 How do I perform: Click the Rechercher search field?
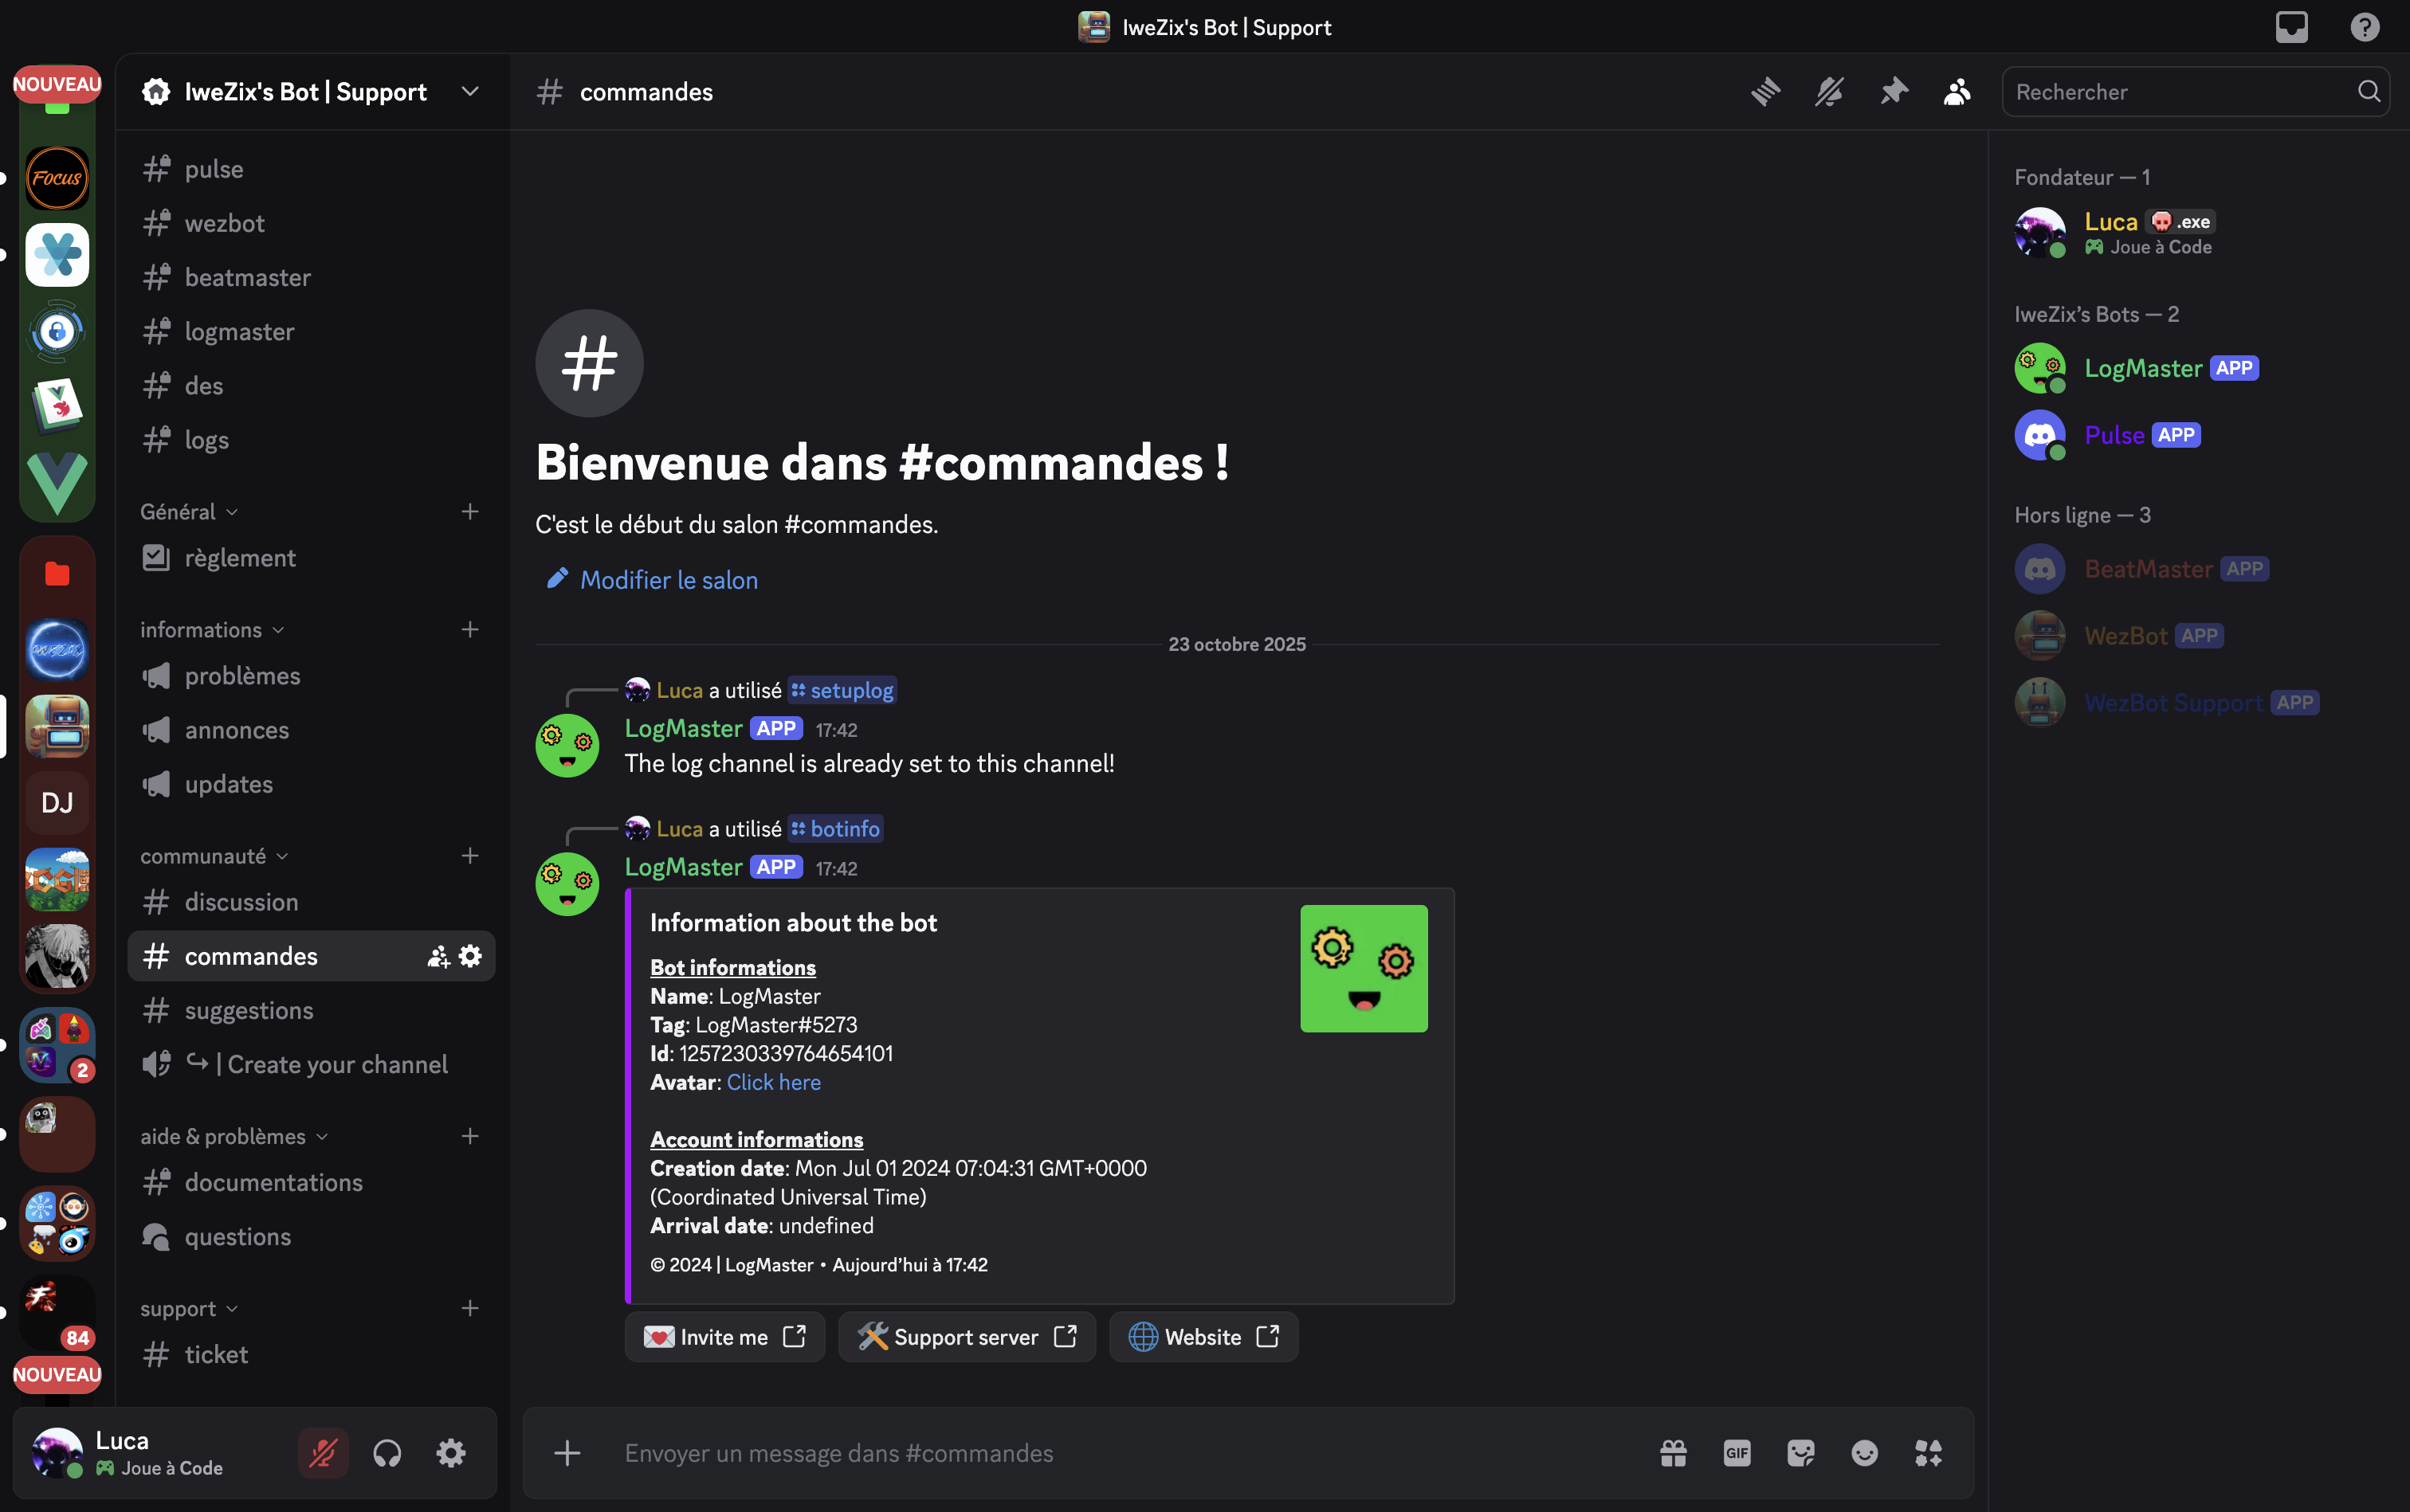[2182, 92]
